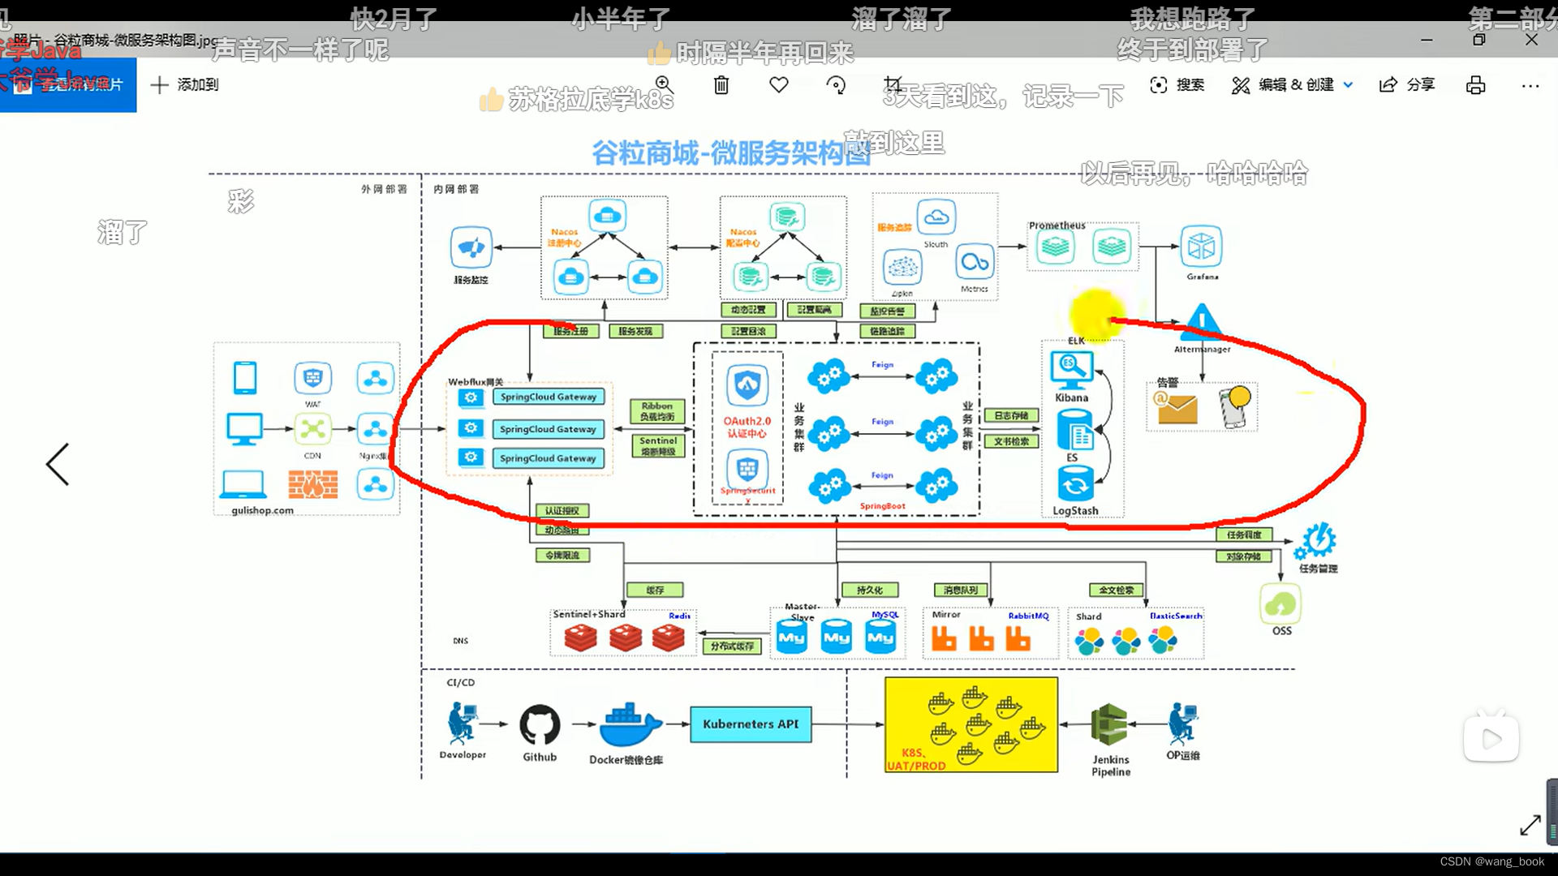The image size is (1558, 876).
Task: Click the 谷粒商城-微服务架构图 title
Action: coord(730,152)
